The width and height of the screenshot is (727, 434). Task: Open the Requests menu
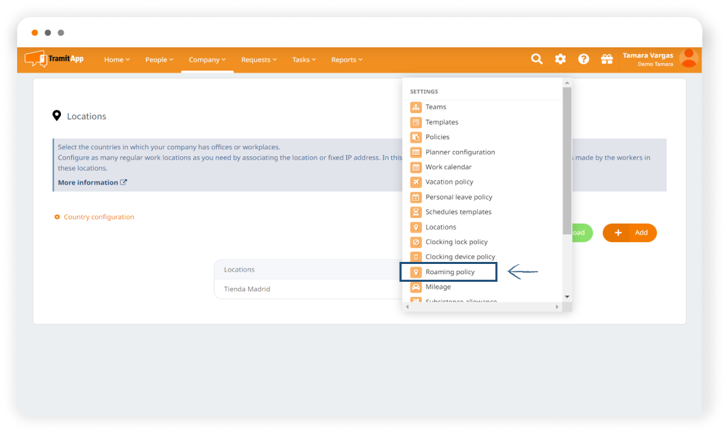[259, 60]
